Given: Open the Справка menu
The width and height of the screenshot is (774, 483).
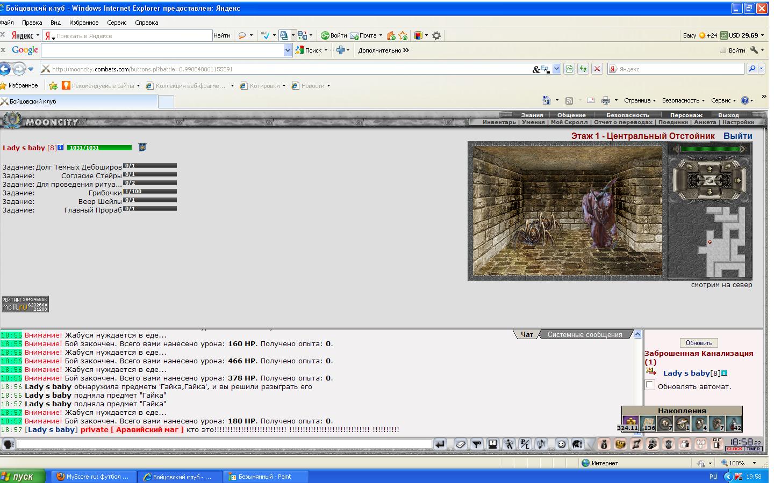Looking at the screenshot, I should click(146, 23).
